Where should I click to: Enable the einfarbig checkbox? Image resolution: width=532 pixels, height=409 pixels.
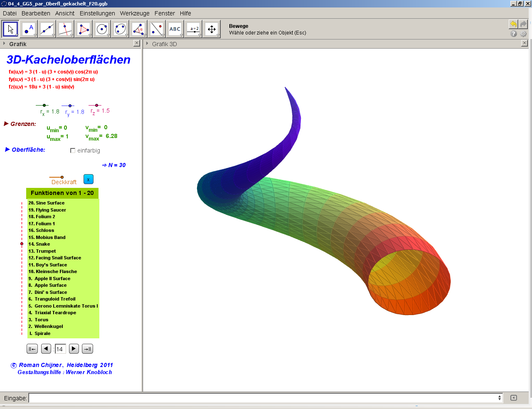[73, 150]
